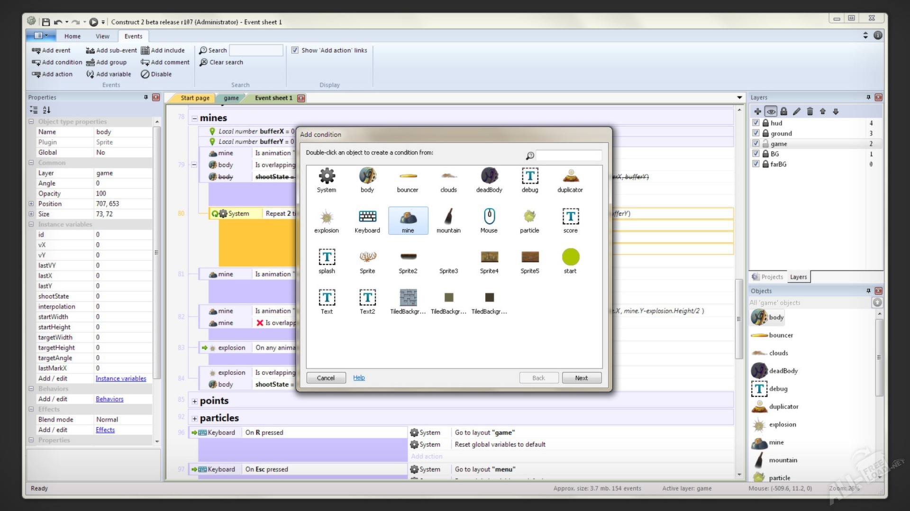Click the add layer plus icon
The height and width of the screenshot is (511, 910).
pos(757,112)
